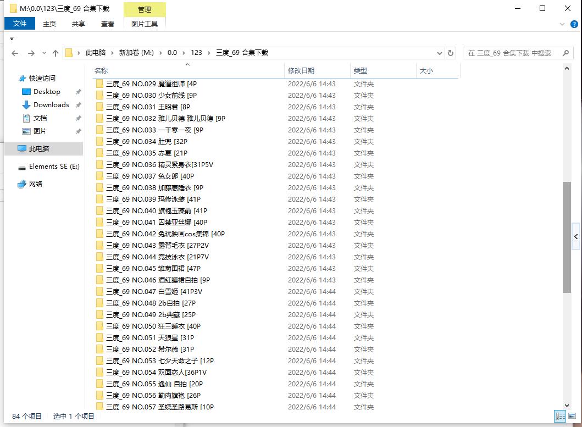
Task: Click the 管理 contextual tab
Action: (145, 10)
